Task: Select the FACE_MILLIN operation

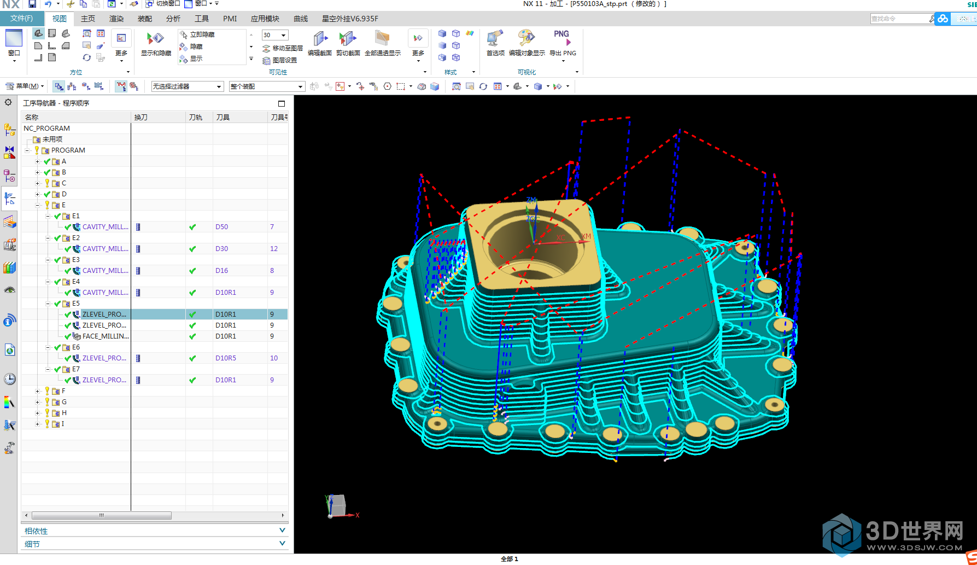Action: coord(106,336)
